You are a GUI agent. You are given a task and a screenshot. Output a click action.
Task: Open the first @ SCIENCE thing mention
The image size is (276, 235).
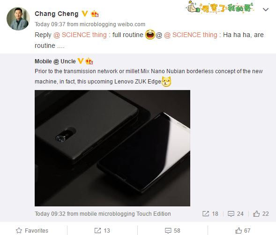80,35
